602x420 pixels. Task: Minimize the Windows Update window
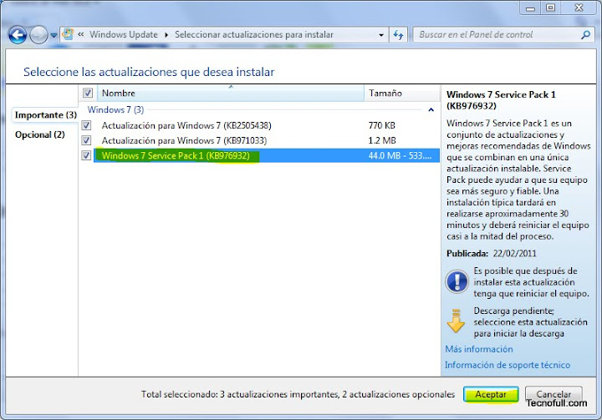click(x=530, y=8)
